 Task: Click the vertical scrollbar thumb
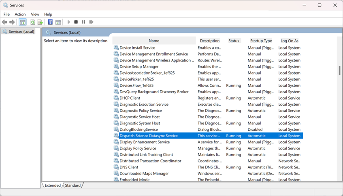[339, 70]
